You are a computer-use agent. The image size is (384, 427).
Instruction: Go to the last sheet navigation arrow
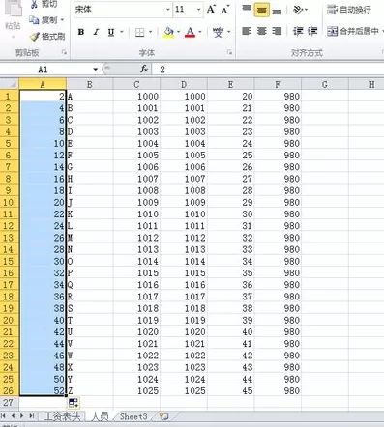32,416
